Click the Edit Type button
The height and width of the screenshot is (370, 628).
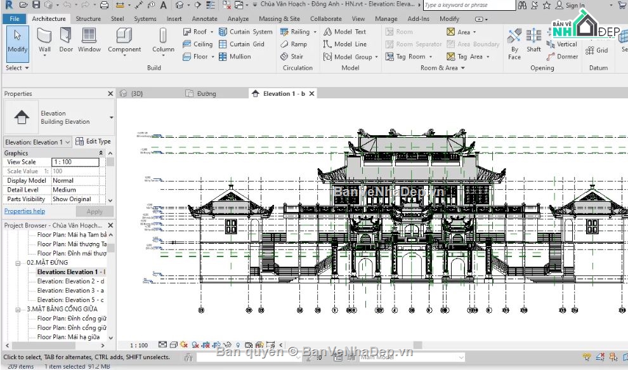pos(93,142)
